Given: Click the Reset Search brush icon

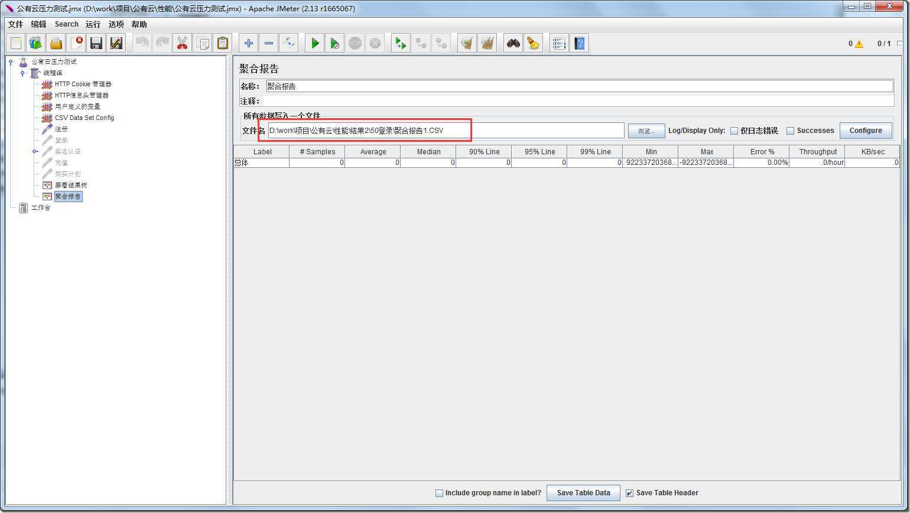Looking at the screenshot, I should click(x=534, y=43).
